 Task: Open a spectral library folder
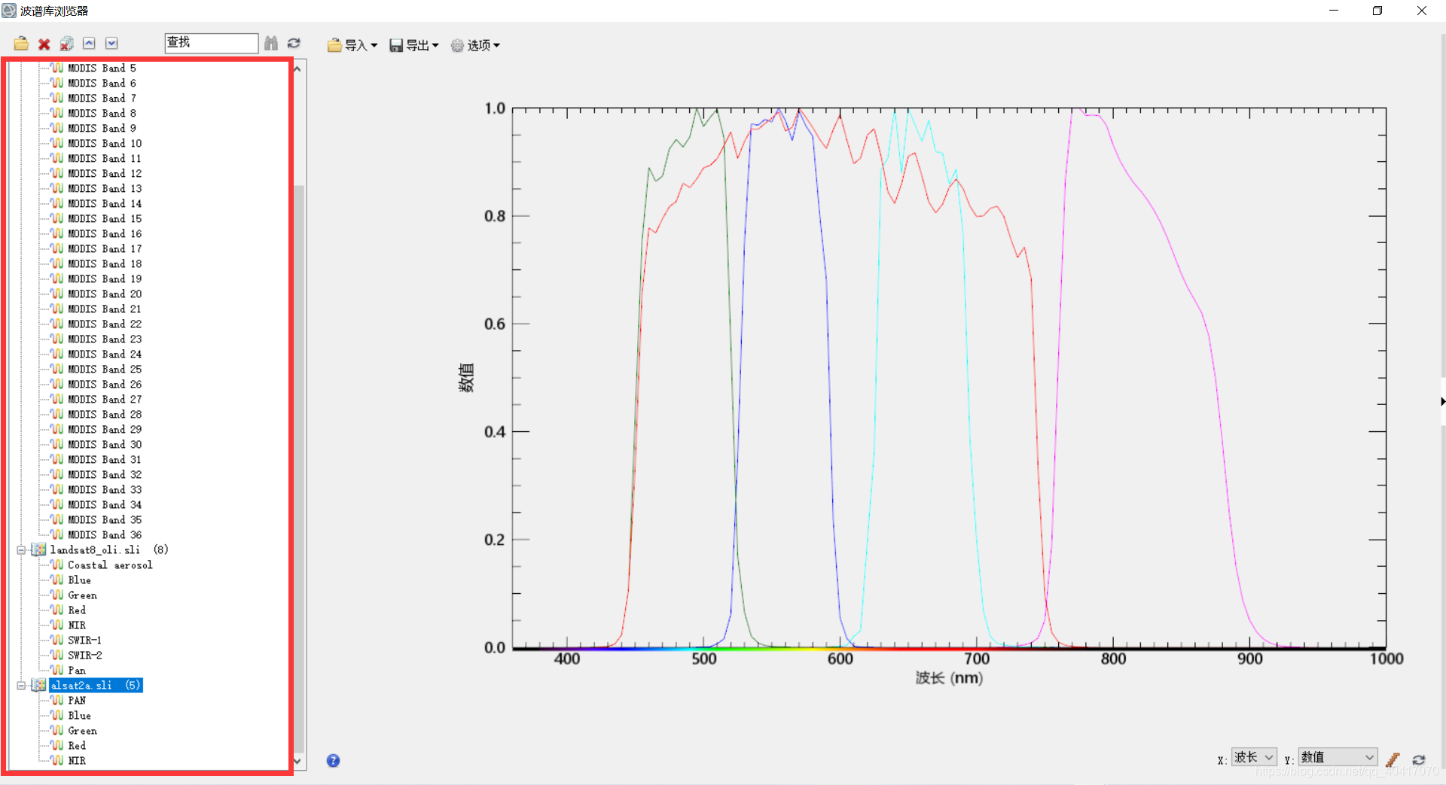click(21, 44)
